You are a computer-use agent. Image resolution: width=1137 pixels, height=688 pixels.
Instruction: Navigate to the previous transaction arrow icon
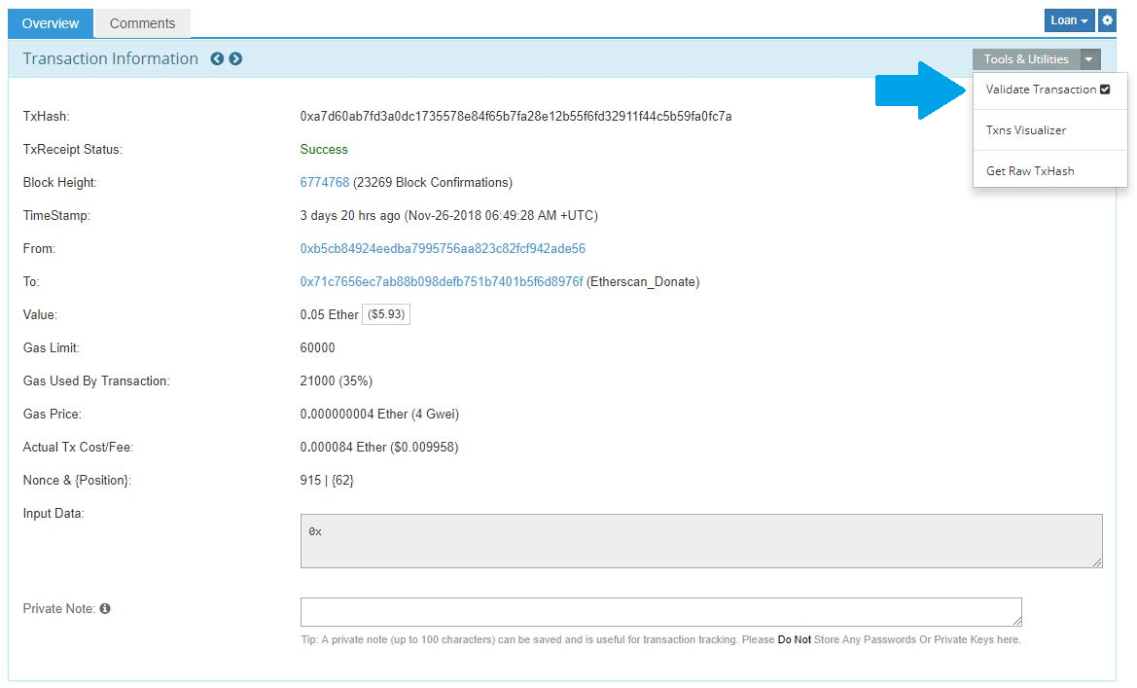[x=218, y=58]
